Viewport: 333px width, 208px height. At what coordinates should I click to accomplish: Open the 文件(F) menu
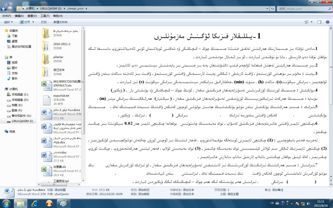7,16
